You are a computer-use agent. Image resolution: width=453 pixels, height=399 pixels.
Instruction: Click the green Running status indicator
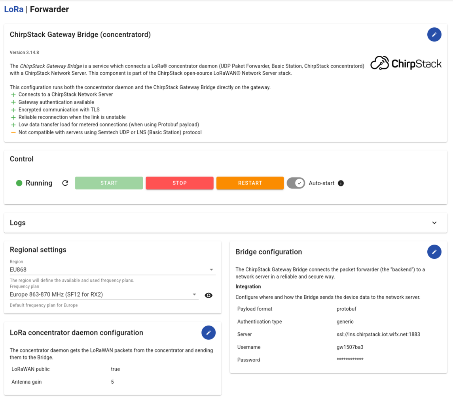tap(19, 183)
